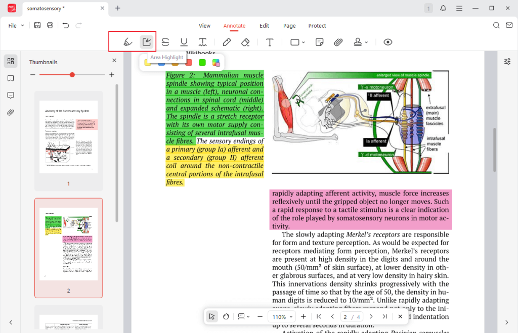Select the Strikethrough annotation tool
The width and height of the screenshot is (518, 333).
point(165,42)
